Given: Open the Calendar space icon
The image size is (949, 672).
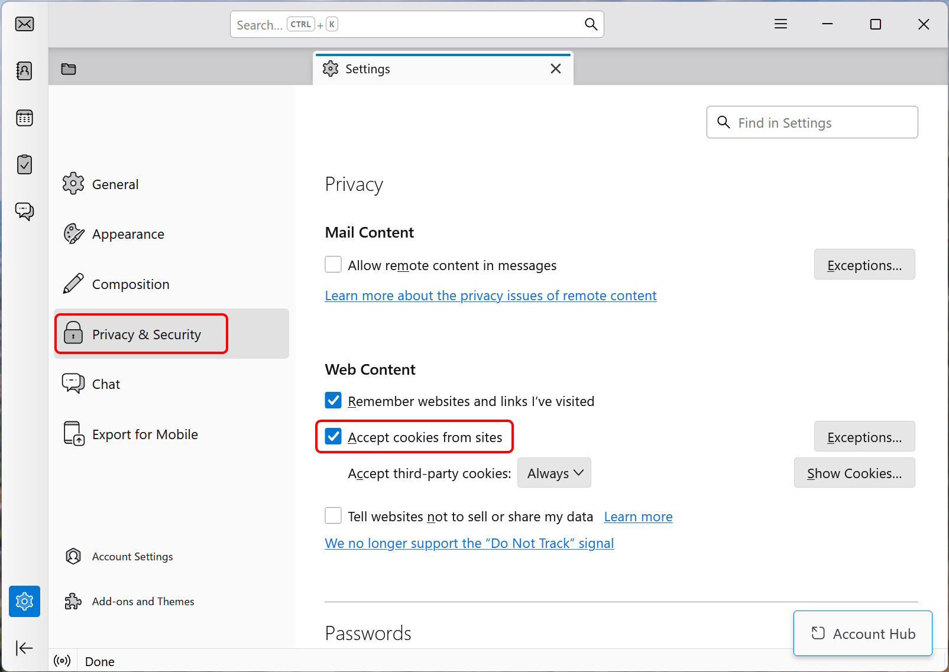Looking at the screenshot, I should (x=24, y=118).
